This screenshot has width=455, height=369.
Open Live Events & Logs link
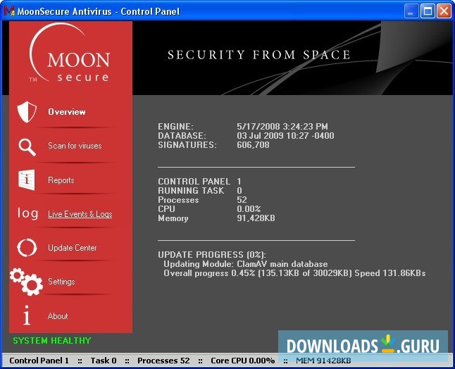(x=80, y=214)
